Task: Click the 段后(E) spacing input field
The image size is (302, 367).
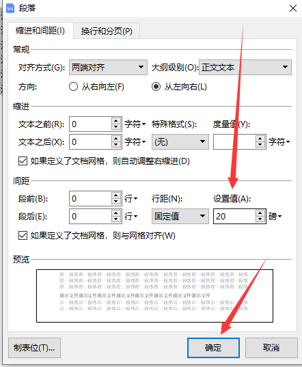Action: [90, 216]
